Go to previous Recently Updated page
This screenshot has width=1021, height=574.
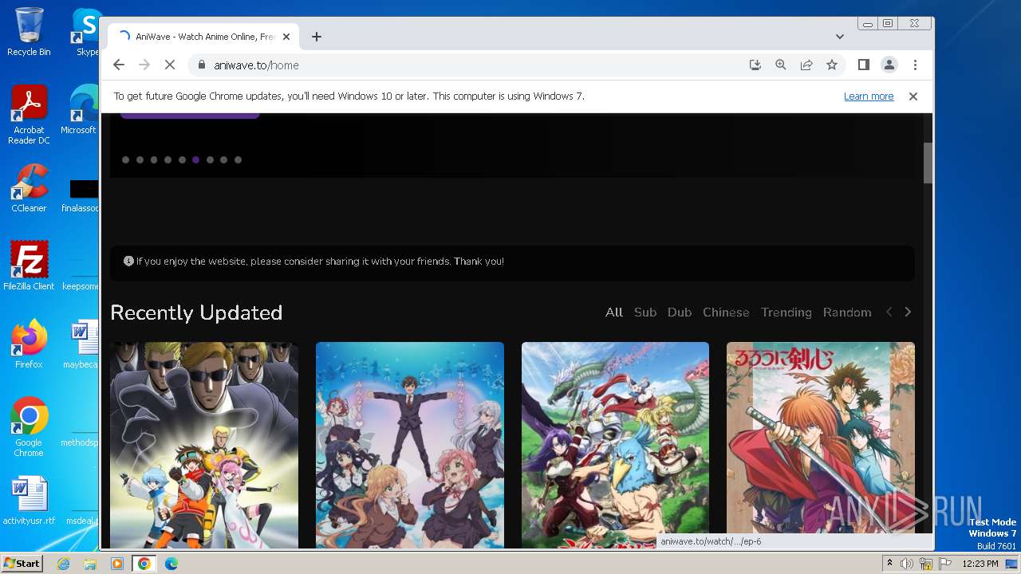click(889, 313)
